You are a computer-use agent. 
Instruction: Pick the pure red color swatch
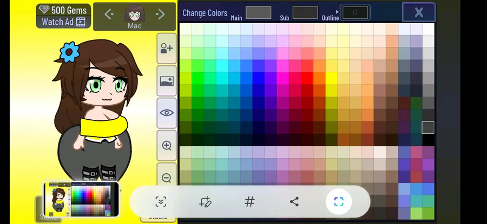307,78
